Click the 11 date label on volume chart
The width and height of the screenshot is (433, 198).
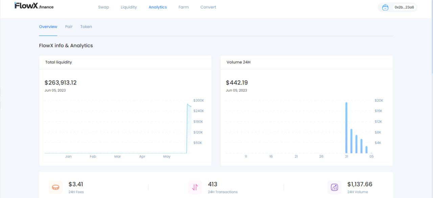click(x=246, y=157)
